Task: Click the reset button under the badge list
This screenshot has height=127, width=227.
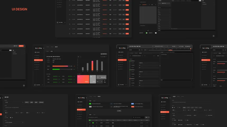Action: (119, 111)
